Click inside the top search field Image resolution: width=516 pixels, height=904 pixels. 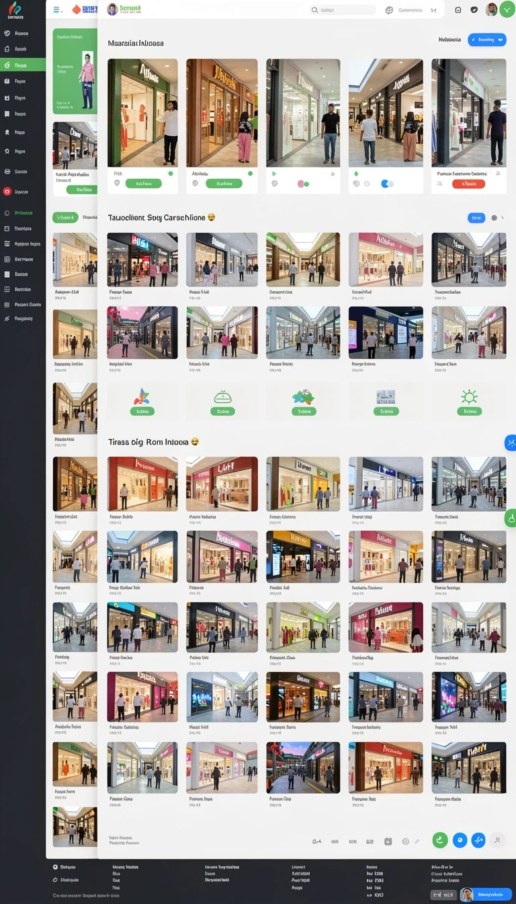click(343, 10)
